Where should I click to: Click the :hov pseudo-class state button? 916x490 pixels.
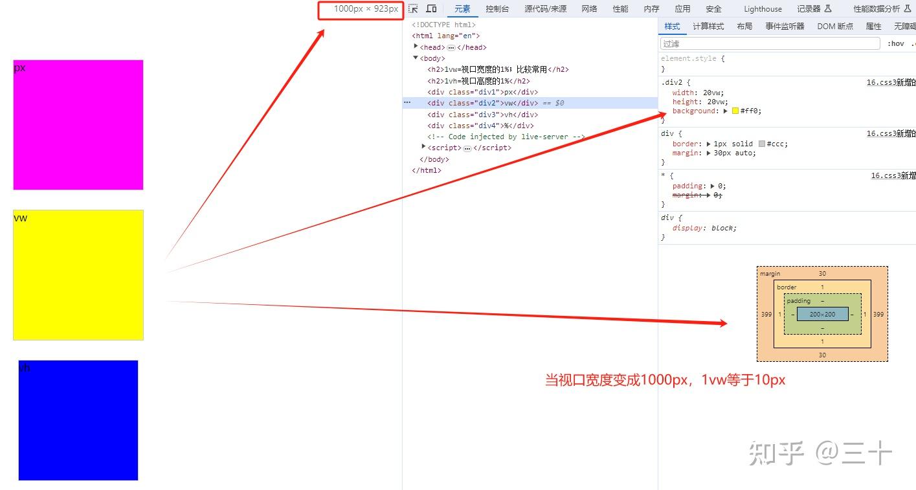coord(897,43)
